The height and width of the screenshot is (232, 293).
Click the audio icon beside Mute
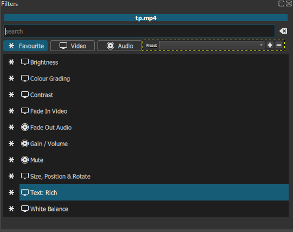pos(25,160)
